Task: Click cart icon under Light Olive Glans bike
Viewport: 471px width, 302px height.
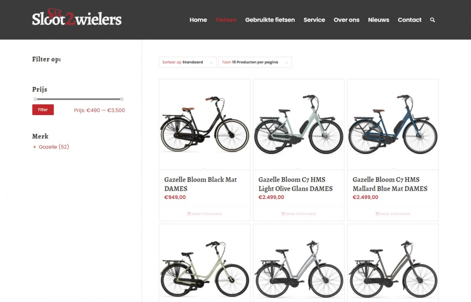Action: pyautogui.click(x=283, y=214)
